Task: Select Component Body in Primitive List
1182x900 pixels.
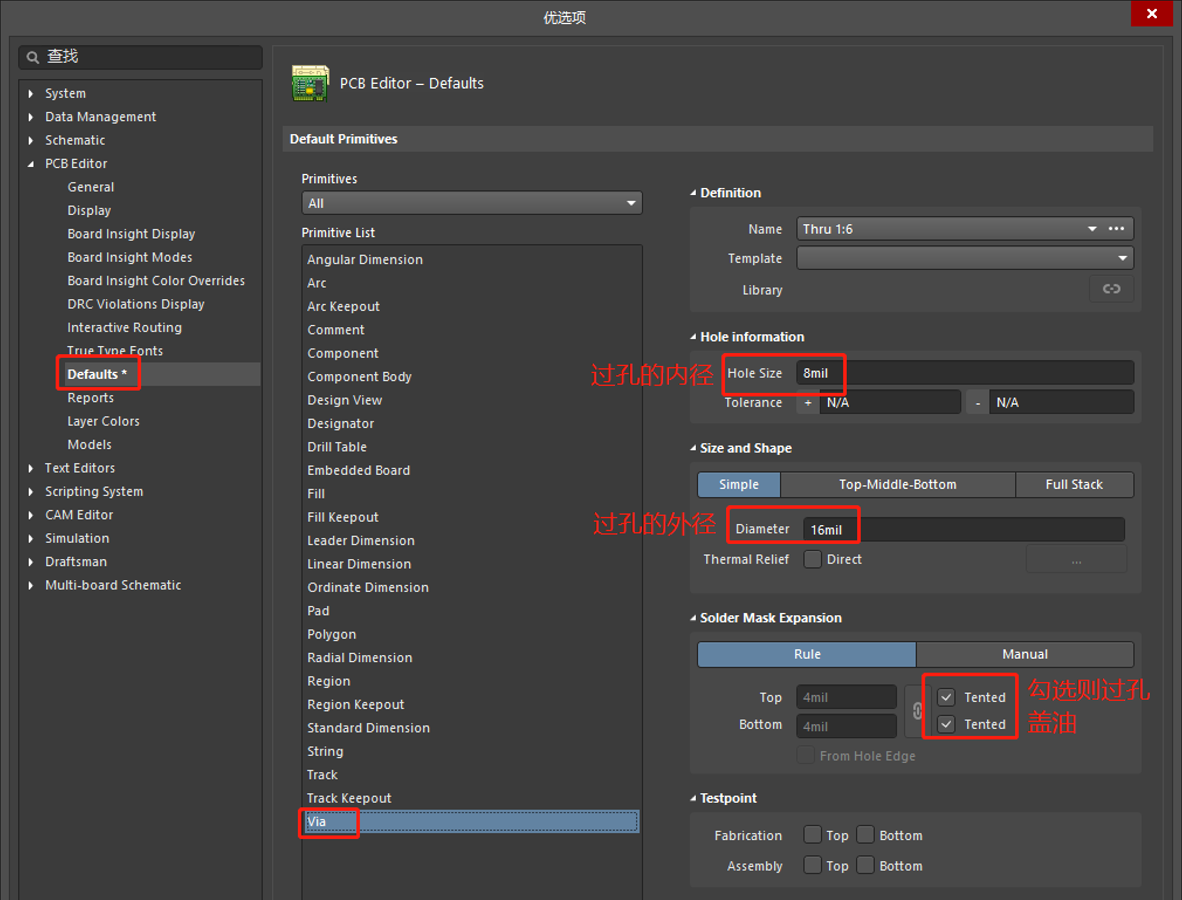Action: (x=359, y=377)
